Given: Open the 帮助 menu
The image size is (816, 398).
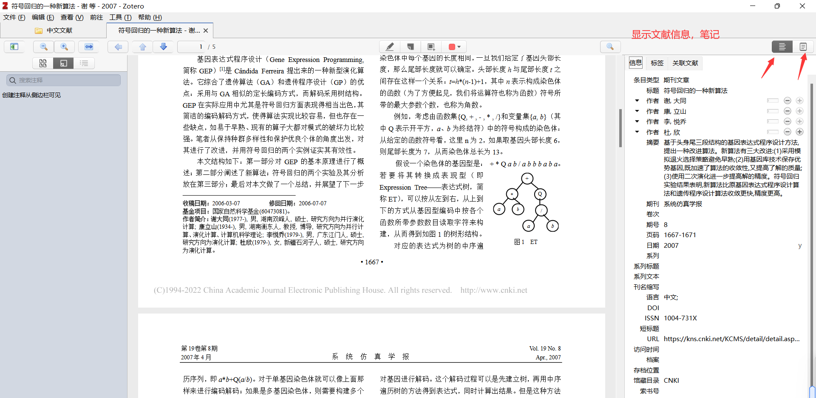Looking at the screenshot, I should click(150, 17).
